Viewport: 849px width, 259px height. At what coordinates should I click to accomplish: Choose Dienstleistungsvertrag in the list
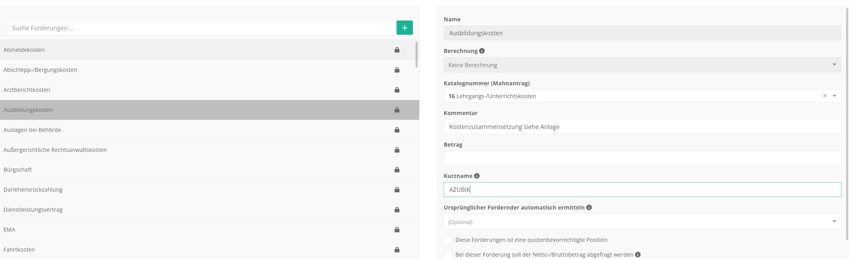pos(33,210)
